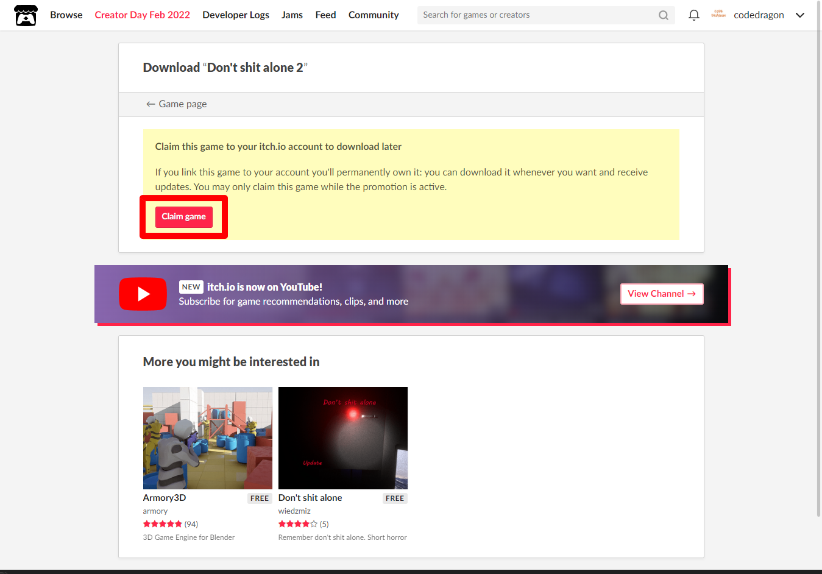The image size is (822, 574).
Task: Open the Armory3D thumbnail
Action: 207,438
